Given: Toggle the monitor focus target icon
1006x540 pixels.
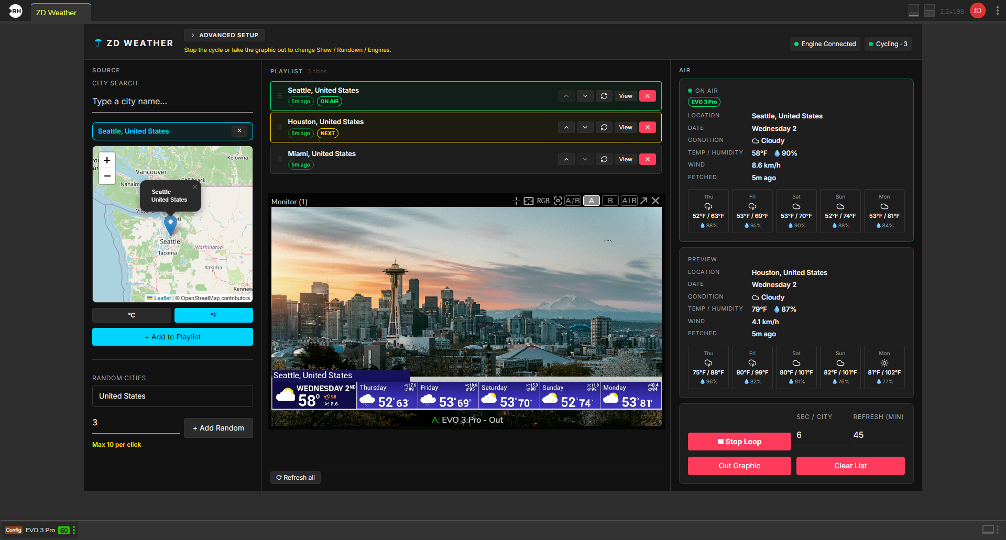Looking at the screenshot, I should (x=558, y=201).
